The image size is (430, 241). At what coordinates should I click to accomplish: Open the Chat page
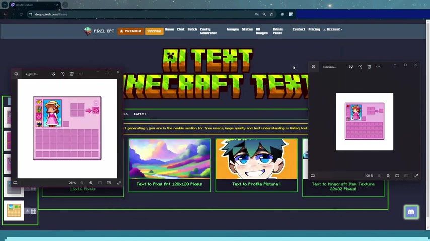(x=181, y=29)
